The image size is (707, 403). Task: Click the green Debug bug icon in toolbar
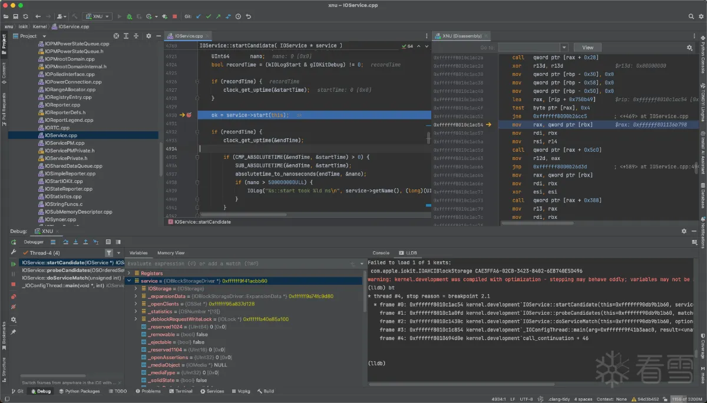tap(129, 16)
